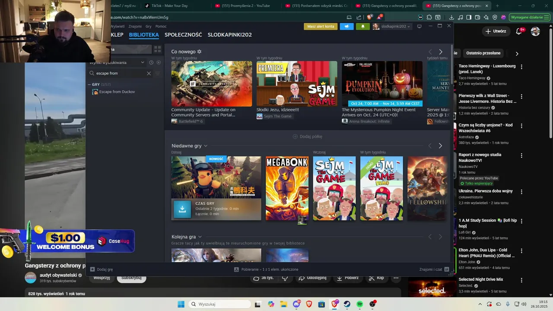
Task: Open 'Pobieranie' downloads status in Steam
Action: point(266,270)
